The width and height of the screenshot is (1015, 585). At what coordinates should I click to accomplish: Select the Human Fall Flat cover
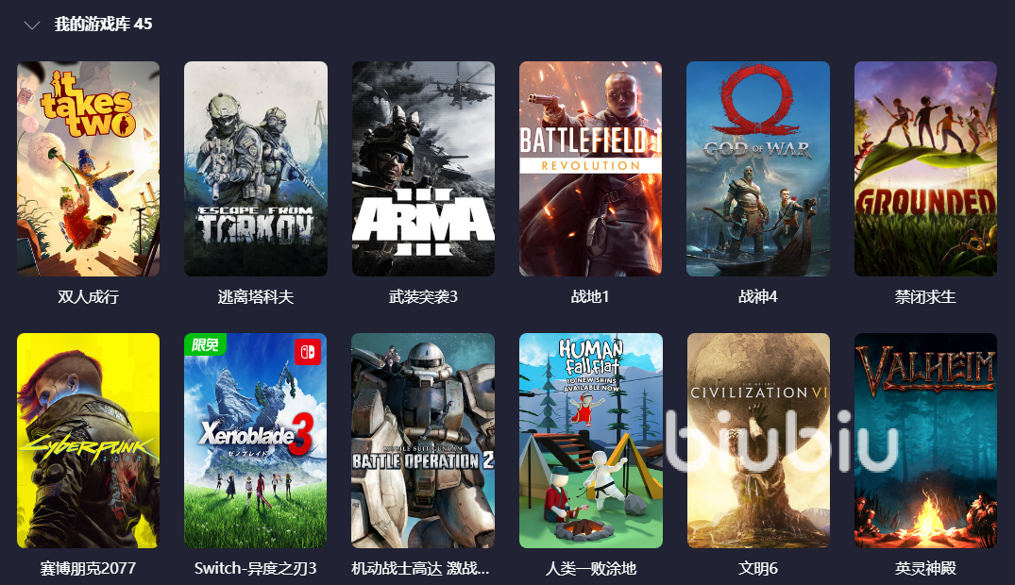pos(590,441)
